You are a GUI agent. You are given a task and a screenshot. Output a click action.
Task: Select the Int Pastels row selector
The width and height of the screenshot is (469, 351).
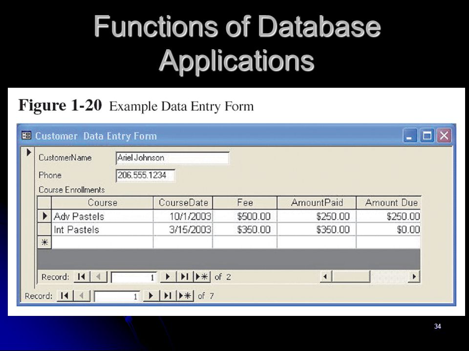click(x=44, y=229)
